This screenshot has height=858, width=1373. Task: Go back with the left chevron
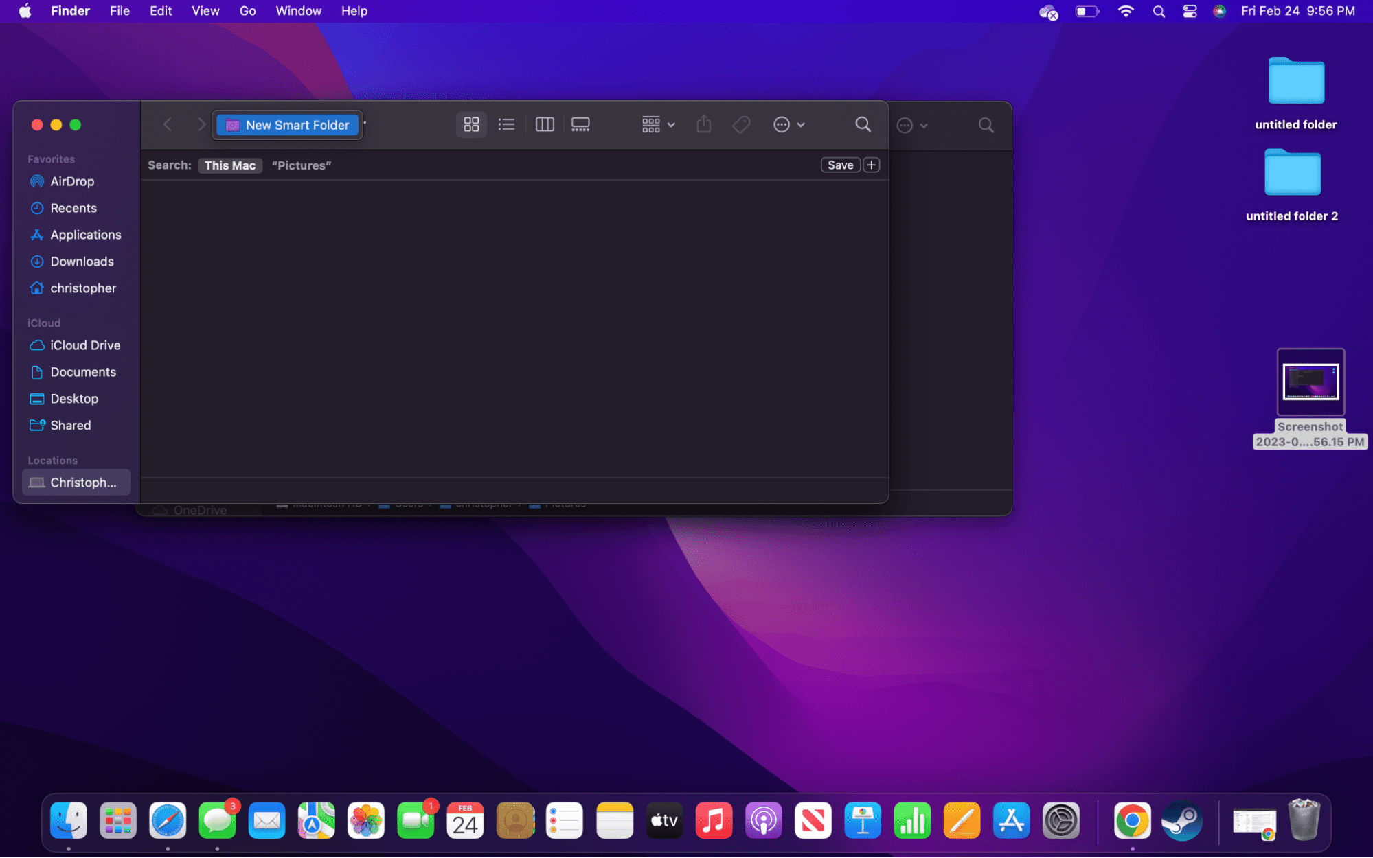click(167, 124)
